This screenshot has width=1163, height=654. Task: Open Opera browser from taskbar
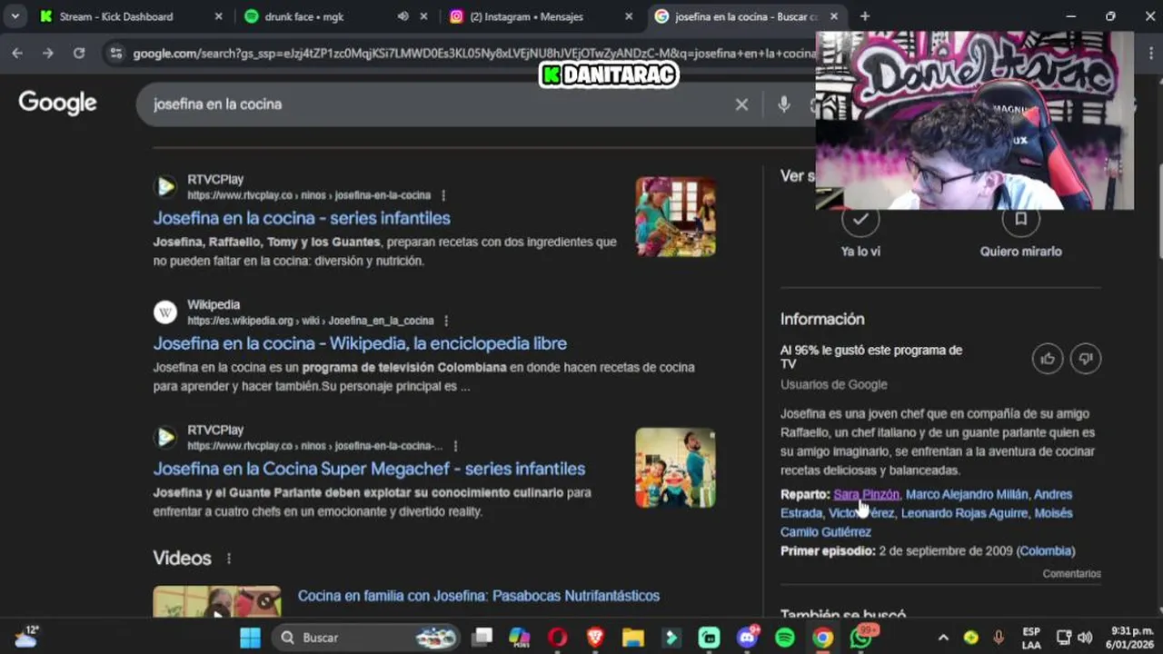[558, 638]
